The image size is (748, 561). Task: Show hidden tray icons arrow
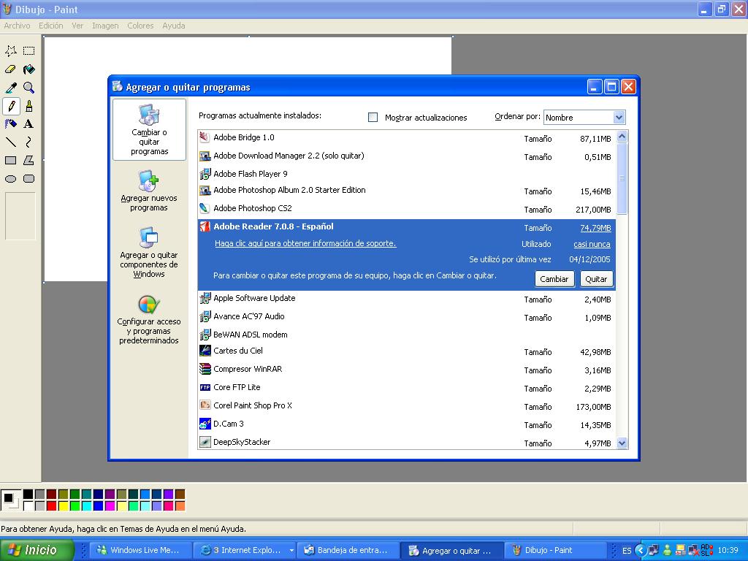tap(640, 551)
